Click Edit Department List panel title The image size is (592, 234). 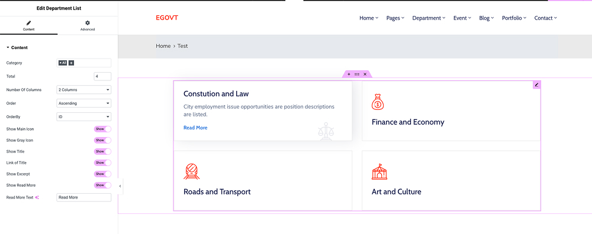pyautogui.click(x=59, y=8)
